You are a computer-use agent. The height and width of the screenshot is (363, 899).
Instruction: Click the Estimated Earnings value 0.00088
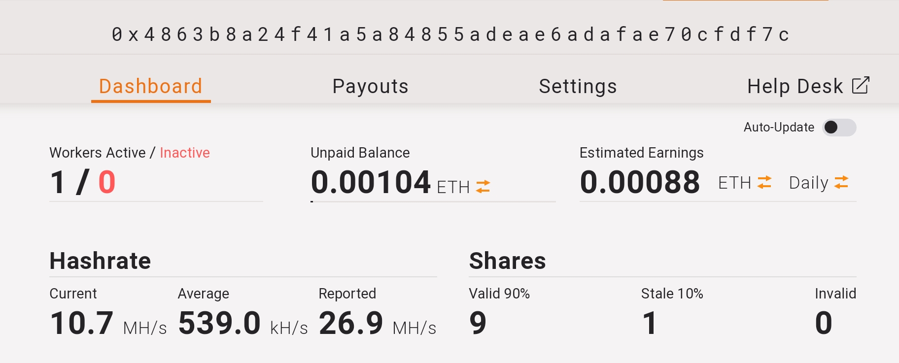[x=640, y=182]
